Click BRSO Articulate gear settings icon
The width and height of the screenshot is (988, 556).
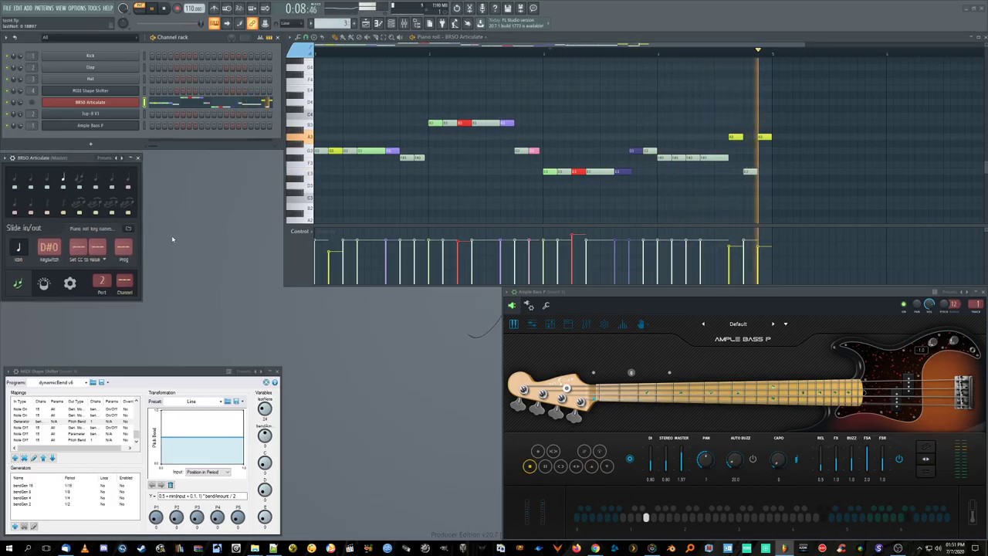click(69, 284)
